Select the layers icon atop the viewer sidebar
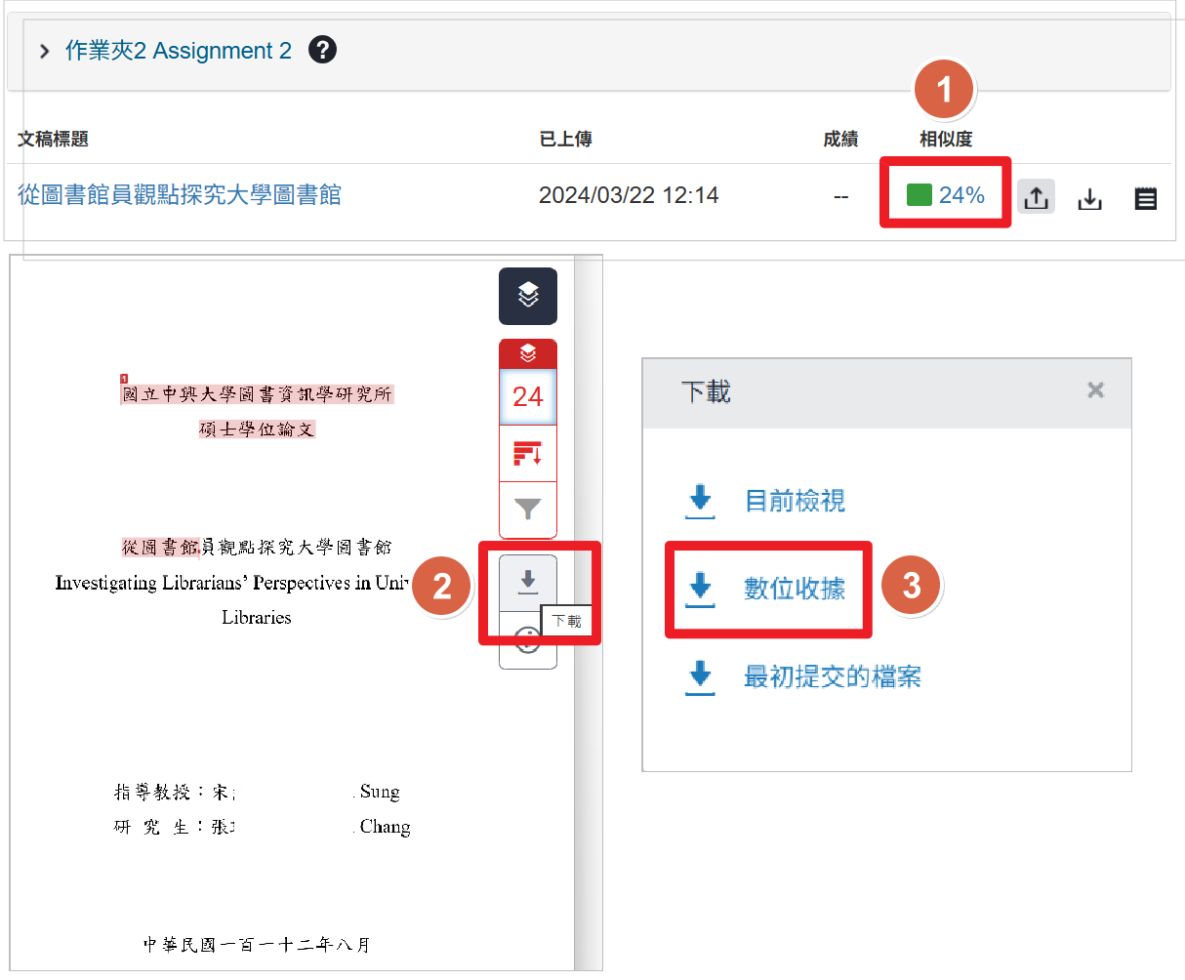Image resolution: width=1185 pixels, height=980 pixels. tap(527, 296)
